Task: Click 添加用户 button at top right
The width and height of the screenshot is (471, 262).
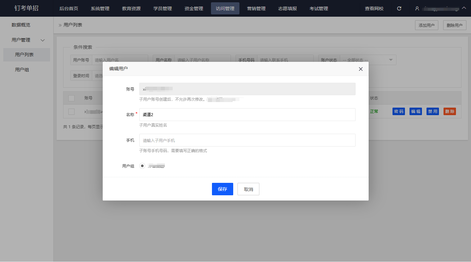Action: (426, 25)
